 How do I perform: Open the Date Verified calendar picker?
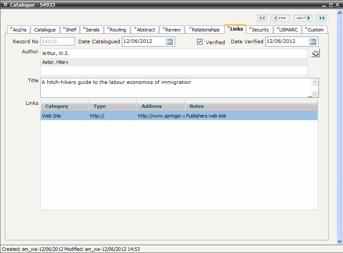[313, 42]
